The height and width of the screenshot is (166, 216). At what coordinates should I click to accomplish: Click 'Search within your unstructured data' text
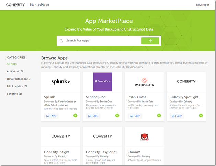tap(60, 161)
